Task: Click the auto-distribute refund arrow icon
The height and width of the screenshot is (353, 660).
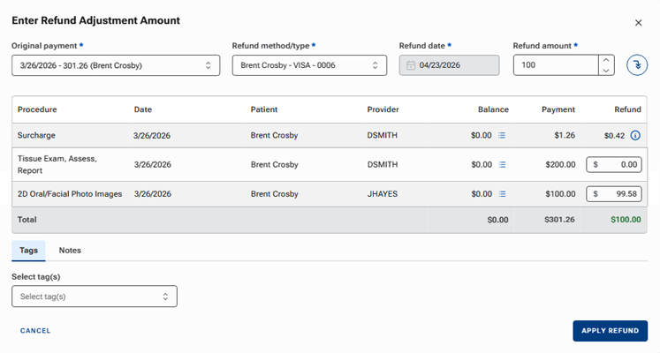Action: (x=637, y=65)
